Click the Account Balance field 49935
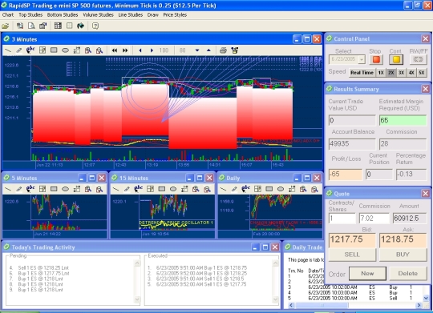433x313 pixels. tap(352, 144)
